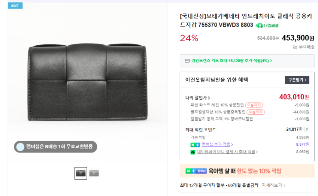
Task: Click the Naver Pay money icon
Action: pos(193,152)
